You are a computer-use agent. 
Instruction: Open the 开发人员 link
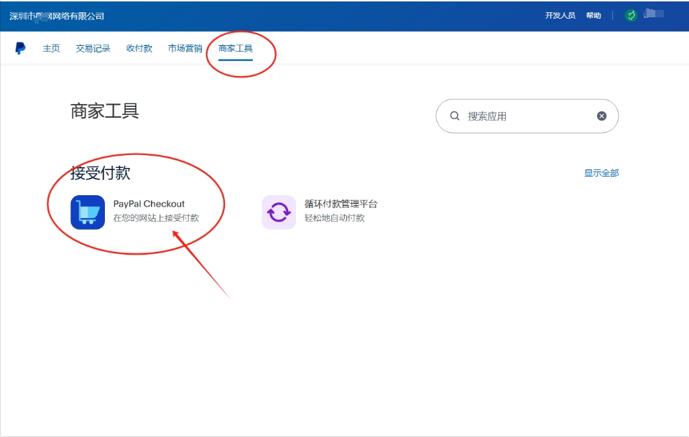pos(560,15)
